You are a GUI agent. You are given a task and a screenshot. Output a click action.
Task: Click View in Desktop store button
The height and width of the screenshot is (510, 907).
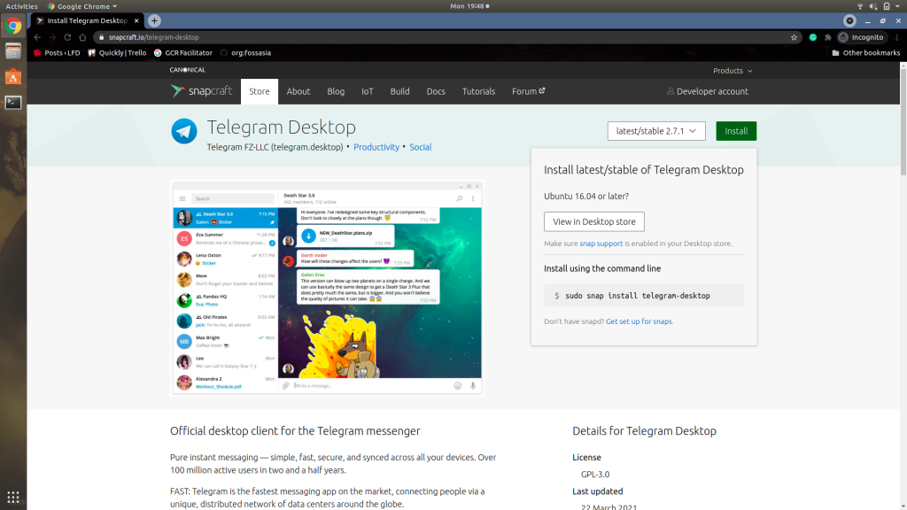tap(594, 221)
